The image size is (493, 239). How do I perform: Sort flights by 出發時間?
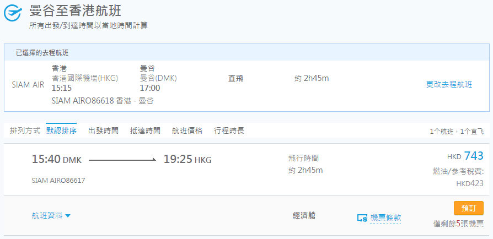tap(103, 131)
